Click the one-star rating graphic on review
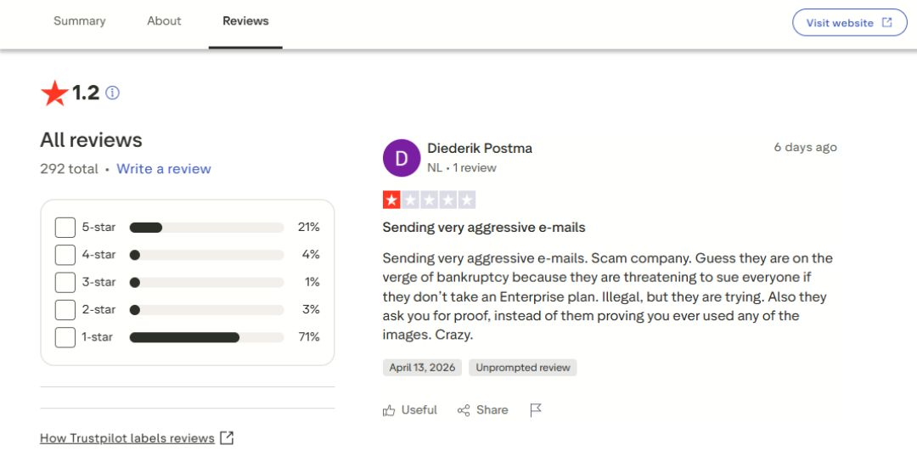The height and width of the screenshot is (468, 917). point(429,200)
